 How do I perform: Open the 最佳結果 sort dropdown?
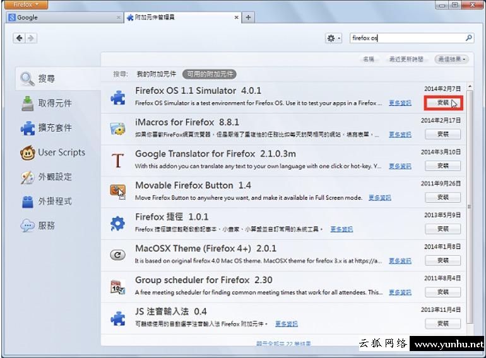451,59
